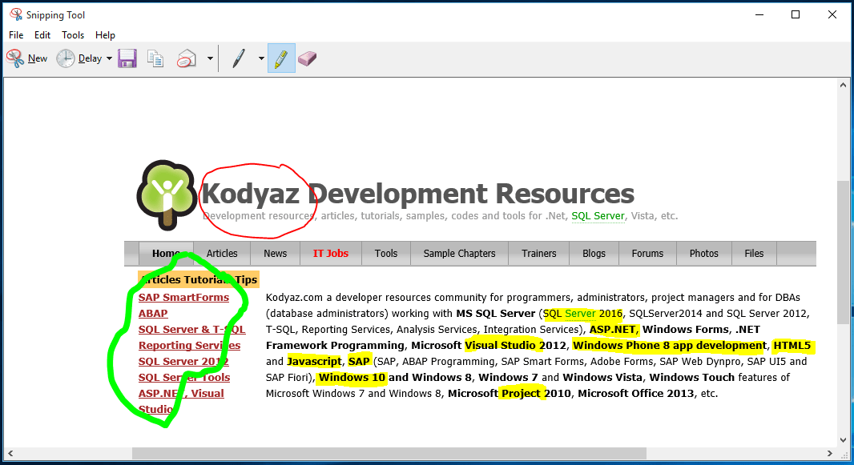Visit the SQL Server 2012 sidebar link
Viewport: 854px width, 465px height.
[x=183, y=361]
